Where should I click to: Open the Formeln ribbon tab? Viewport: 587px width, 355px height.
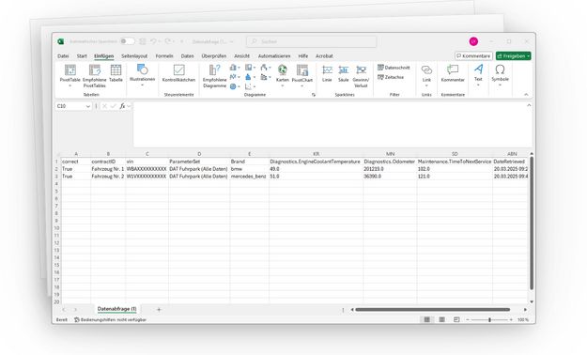pos(164,55)
